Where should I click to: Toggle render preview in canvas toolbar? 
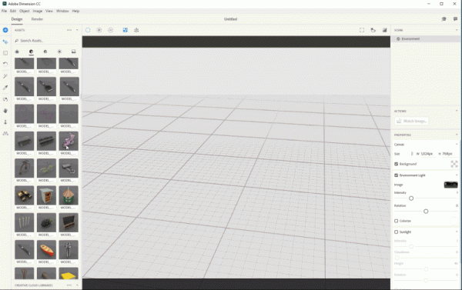[x=384, y=30]
